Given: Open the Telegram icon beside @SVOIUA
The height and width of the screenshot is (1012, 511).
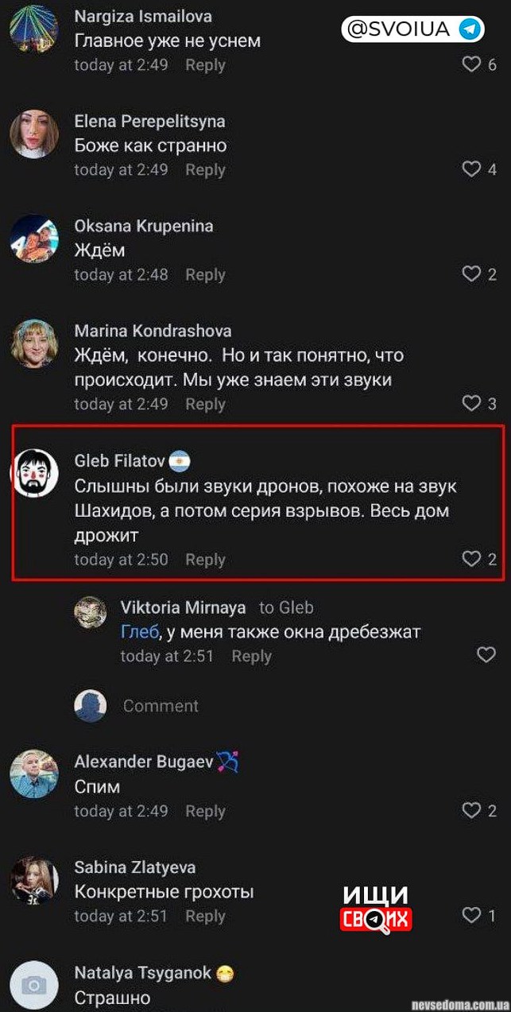Looking at the screenshot, I should 470,29.
